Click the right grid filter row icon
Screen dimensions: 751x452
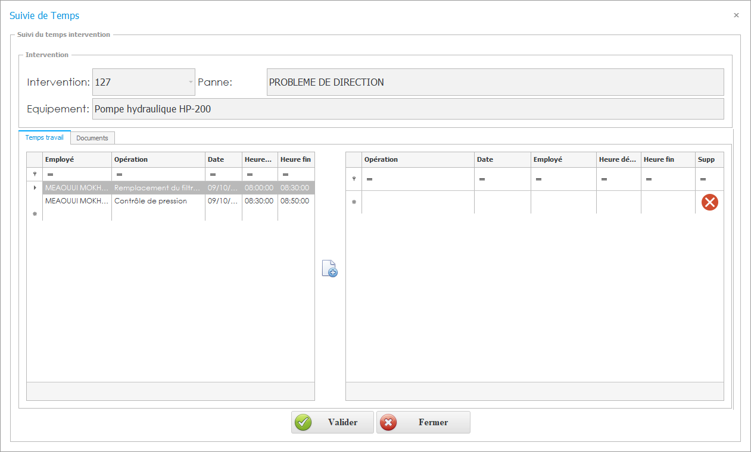pyautogui.click(x=354, y=179)
